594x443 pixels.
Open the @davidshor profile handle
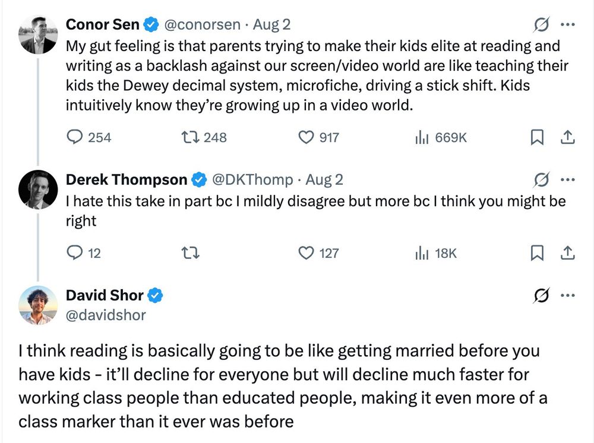coord(106,315)
